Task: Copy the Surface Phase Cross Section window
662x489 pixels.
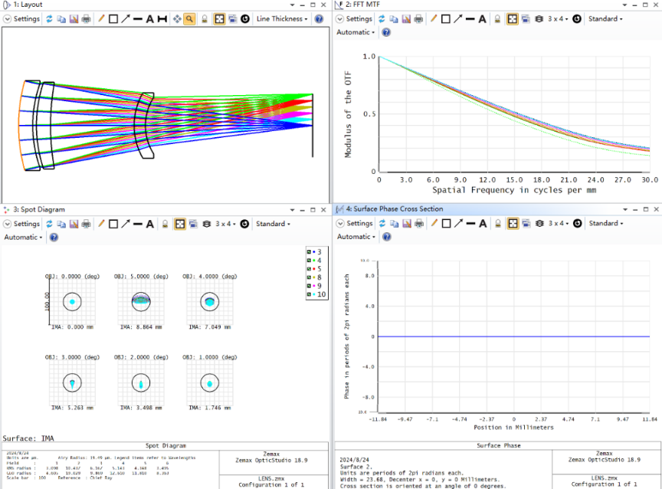Action: pos(394,223)
